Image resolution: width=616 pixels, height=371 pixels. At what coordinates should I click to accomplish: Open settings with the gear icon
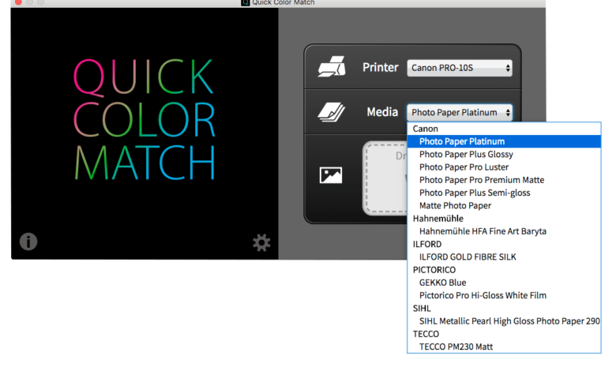click(261, 242)
